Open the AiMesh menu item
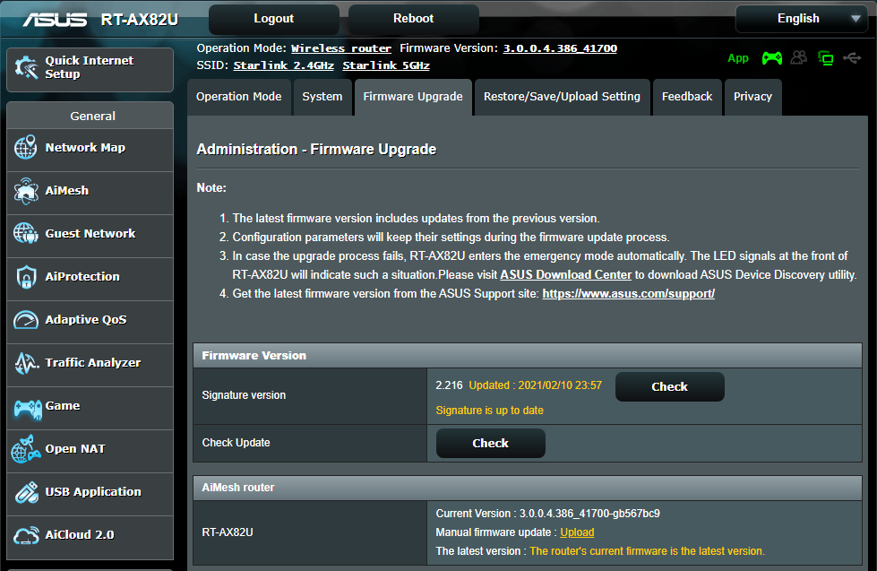 90,193
